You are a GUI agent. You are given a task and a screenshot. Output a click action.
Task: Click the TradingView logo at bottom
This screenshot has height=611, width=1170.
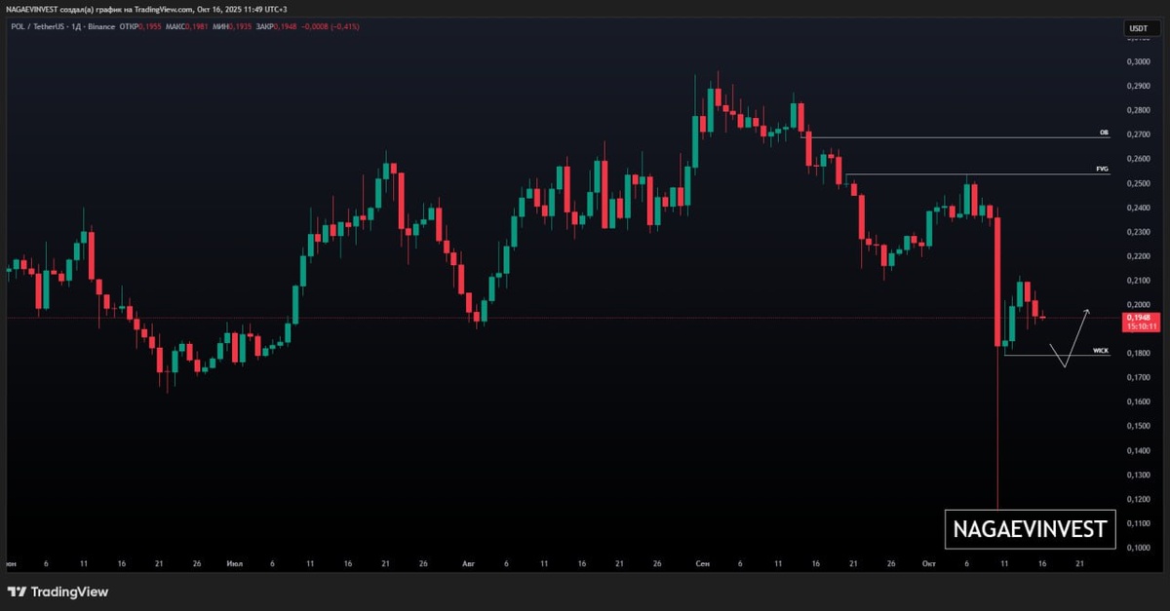coord(58,592)
